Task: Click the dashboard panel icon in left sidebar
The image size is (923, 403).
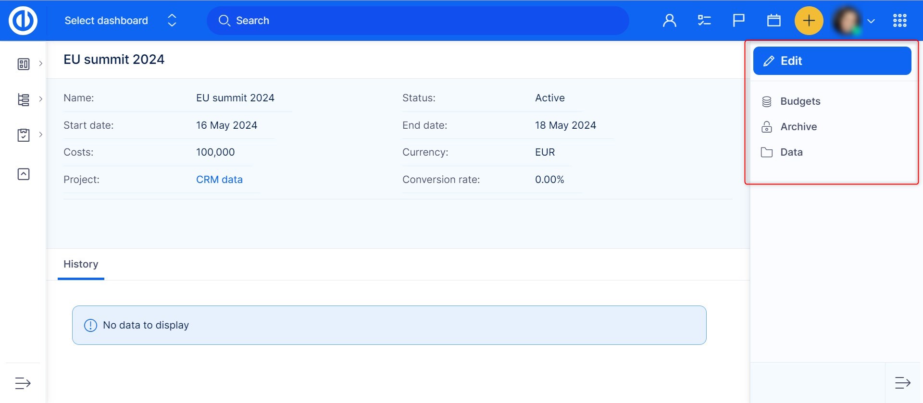Action: (x=24, y=64)
